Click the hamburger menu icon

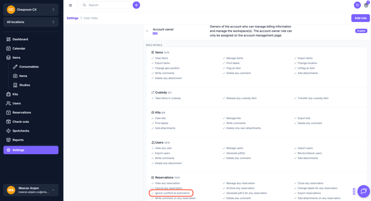(70, 5)
